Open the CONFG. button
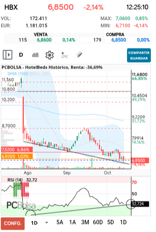This screenshot has width=156, height=232. pos(13,223)
